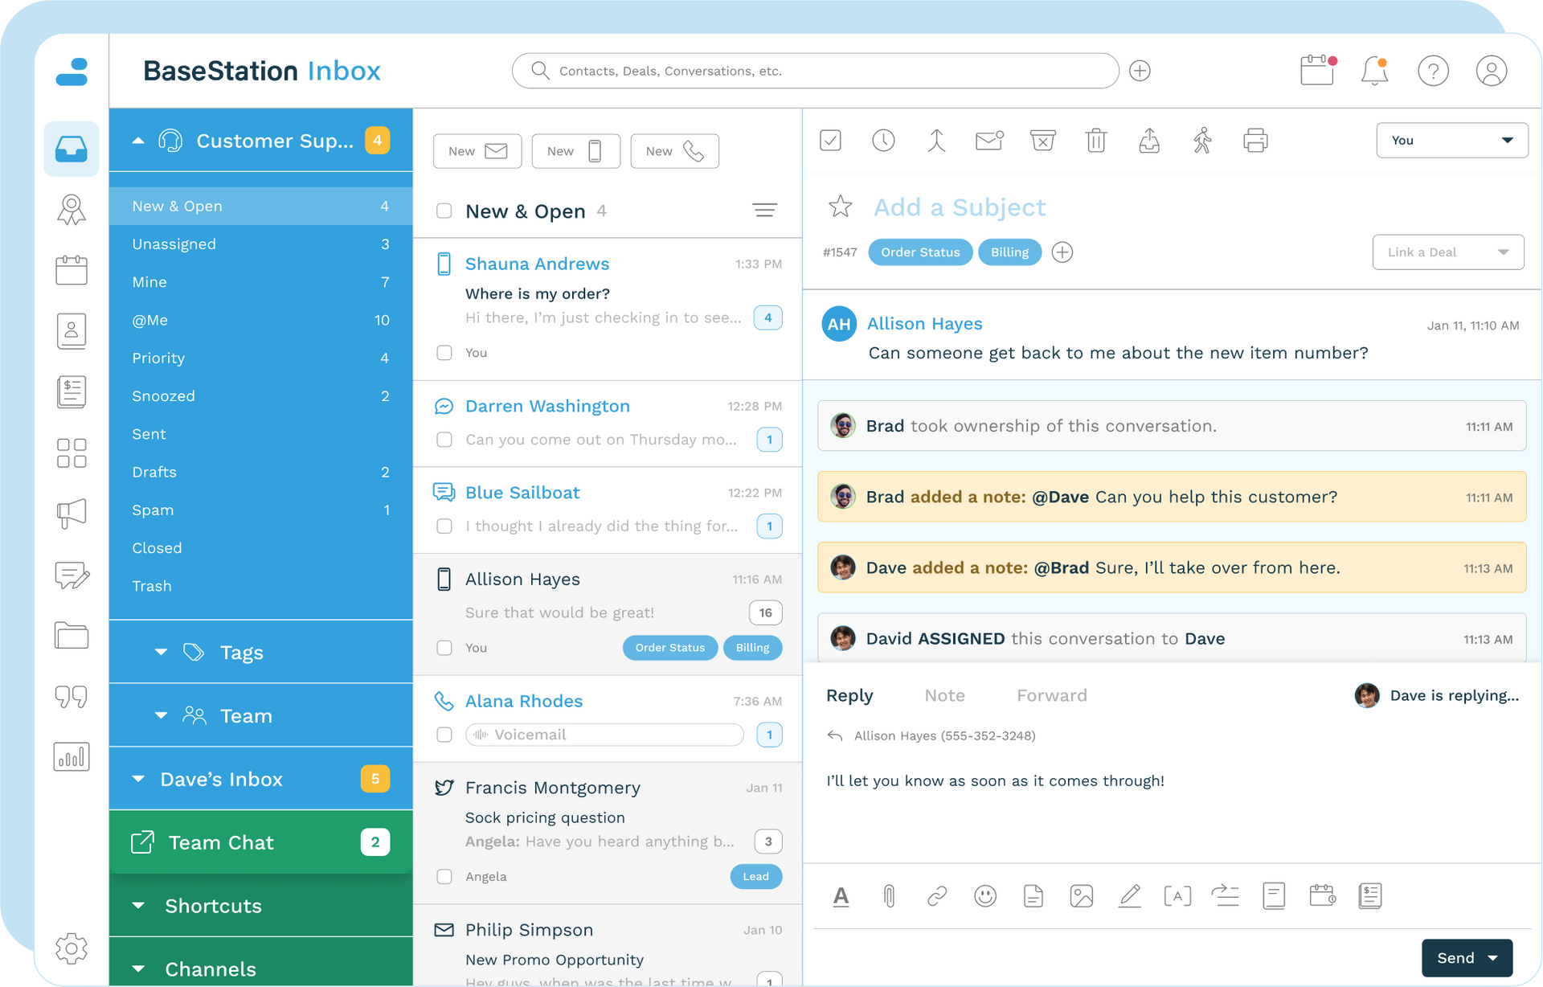Expand the Team section
This screenshot has height=987, width=1543.
click(x=161, y=715)
